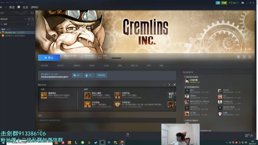Open the 2PAO profile tab

pos(35,7)
